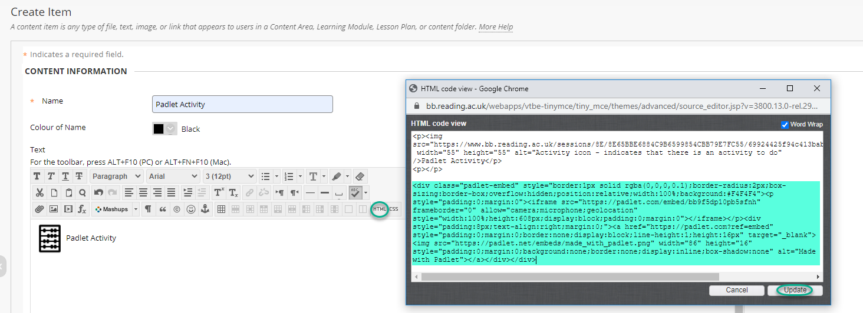Expand the bullet list style arrow
This screenshot has height=313, width=863.
click(276, 176)
